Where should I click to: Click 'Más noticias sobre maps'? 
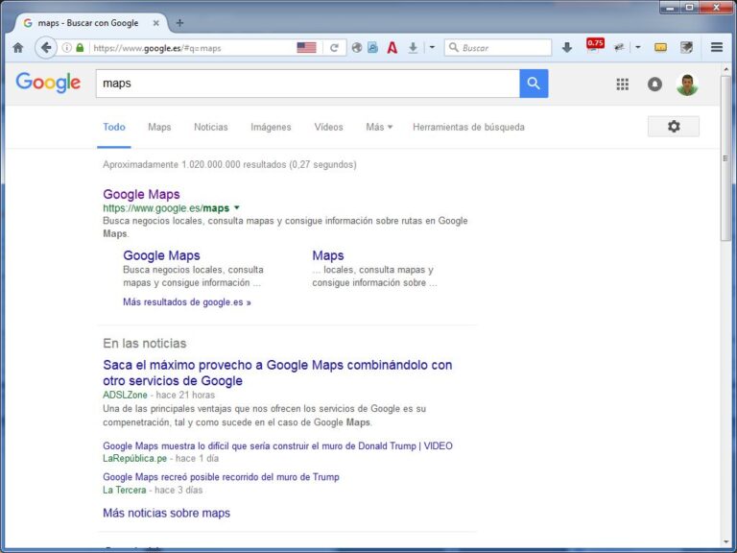tap(166, 513)
